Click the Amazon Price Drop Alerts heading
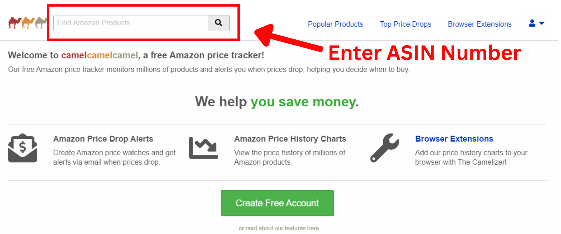This screenshot has height=234, width=561. pyautogui.click(x=103, y=139)
